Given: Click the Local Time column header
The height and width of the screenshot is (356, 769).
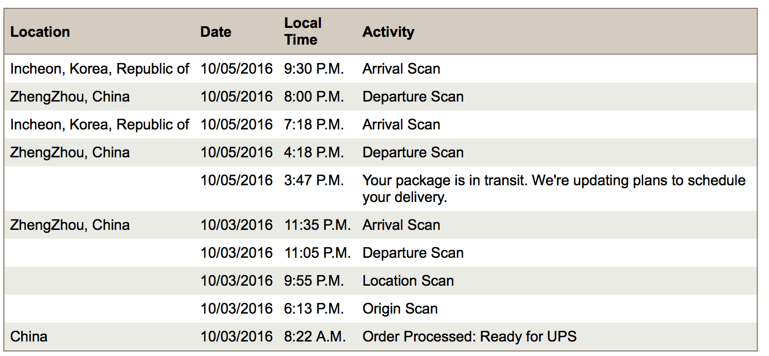Looking at the screenshot, I should coord(302,31).
